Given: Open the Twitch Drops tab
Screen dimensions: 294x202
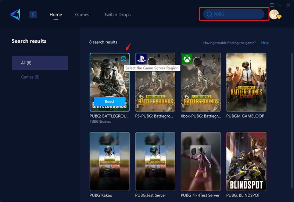Looking at the screenshot, I should point(117,15).
